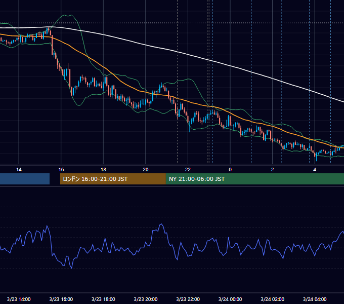Click the '14' hour label on price axis
This screenshot has height=304, width=344.
[x=19, y=170]
